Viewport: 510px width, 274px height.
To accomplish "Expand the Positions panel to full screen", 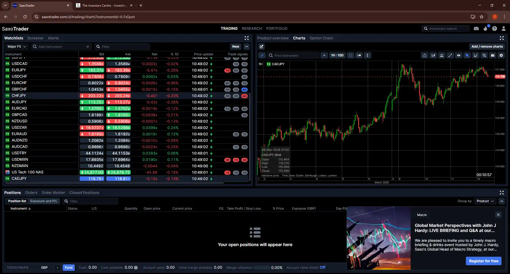I will [x=502, y=193].
